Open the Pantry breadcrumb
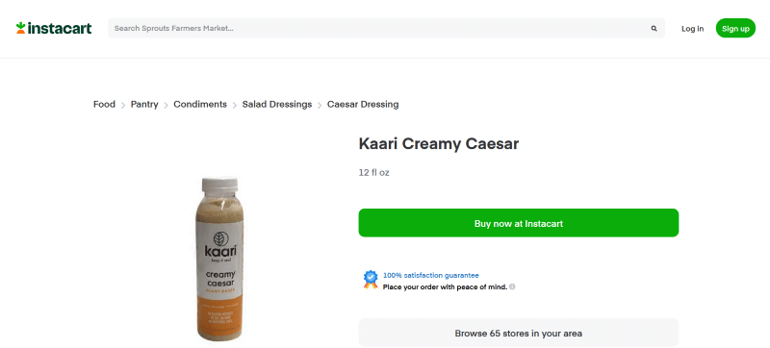The image size is (770, 348). (x=144, y=105)
